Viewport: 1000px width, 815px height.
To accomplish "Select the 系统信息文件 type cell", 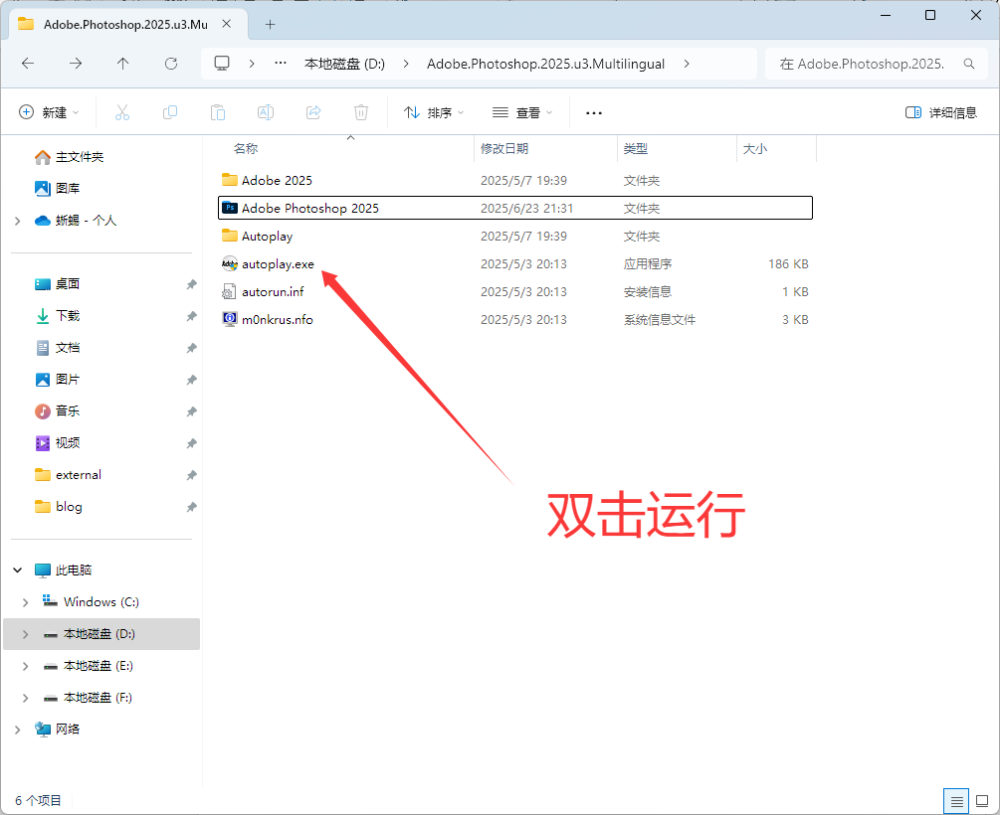I will point(660,319).
